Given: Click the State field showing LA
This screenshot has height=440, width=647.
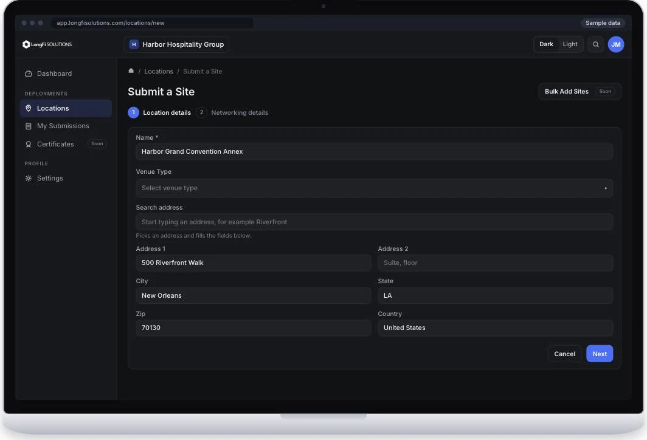Looking at the screenshot, I should (495, 295).
